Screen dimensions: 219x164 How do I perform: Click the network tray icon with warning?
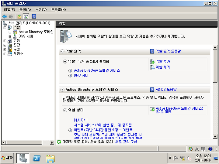click(x=182, y=158)
